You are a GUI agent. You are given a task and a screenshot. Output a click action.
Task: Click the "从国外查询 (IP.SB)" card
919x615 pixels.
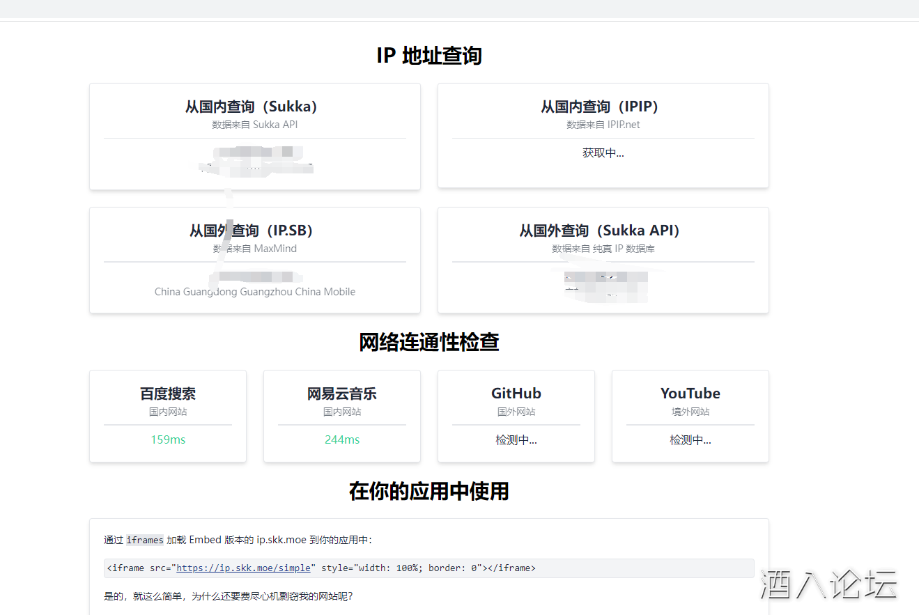click(x=254, y=260)
